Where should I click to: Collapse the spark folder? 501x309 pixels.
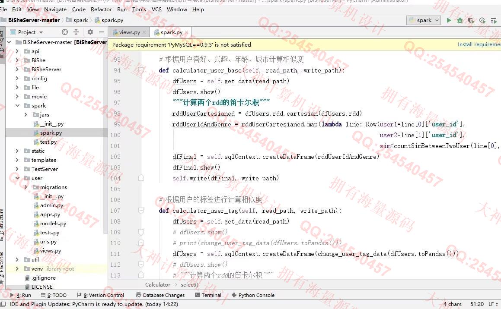(17, 106)
